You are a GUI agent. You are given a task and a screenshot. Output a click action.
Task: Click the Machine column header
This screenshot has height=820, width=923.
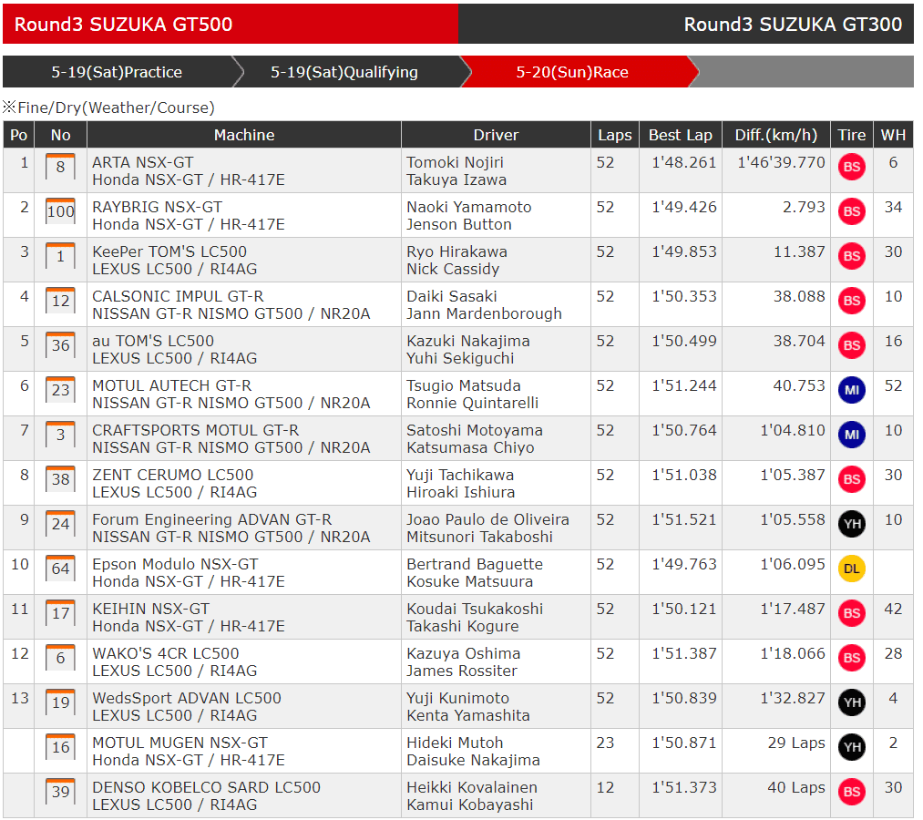[x=244, y=135]
